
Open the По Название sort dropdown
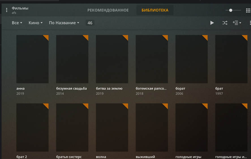pos(64,23)
